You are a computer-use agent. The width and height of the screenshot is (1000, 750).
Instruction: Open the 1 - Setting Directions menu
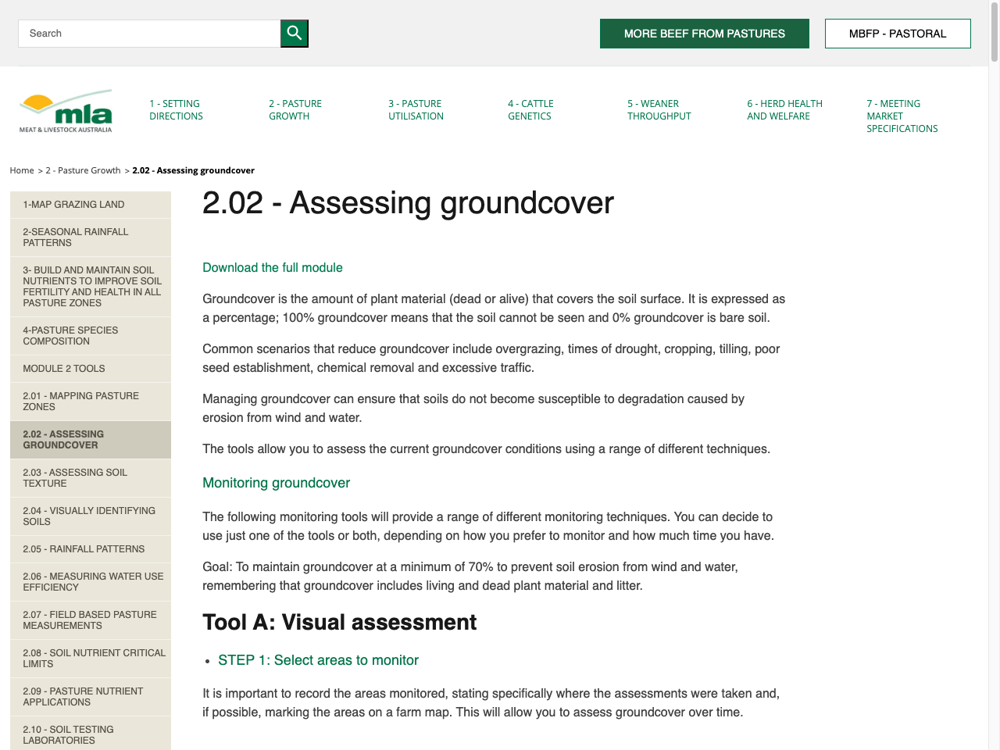(x=175, y=109)
